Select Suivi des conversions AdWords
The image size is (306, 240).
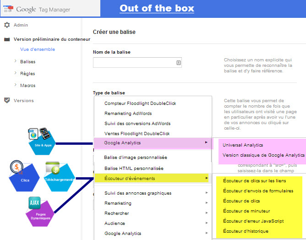137,124
